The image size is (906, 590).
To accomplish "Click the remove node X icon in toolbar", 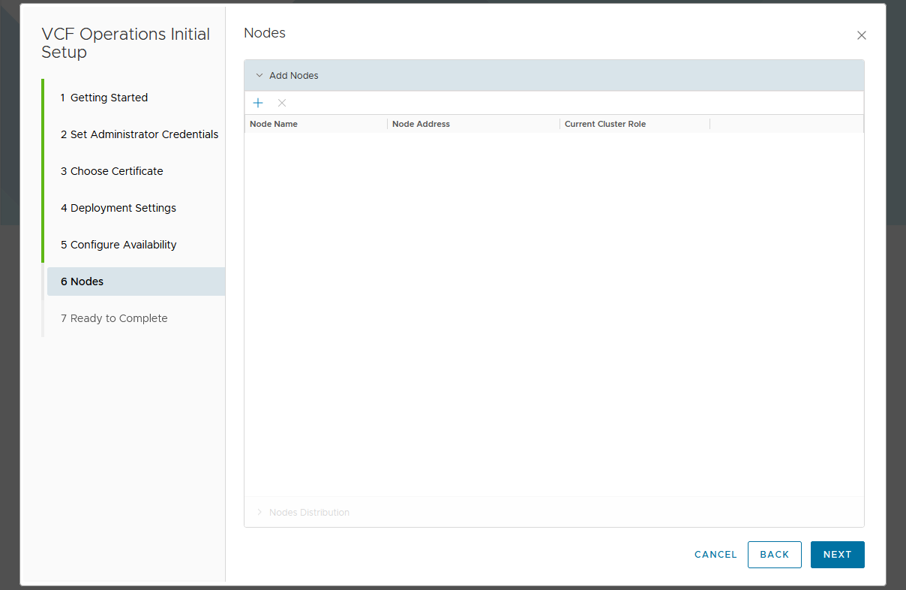I will (x=282, y=103).
